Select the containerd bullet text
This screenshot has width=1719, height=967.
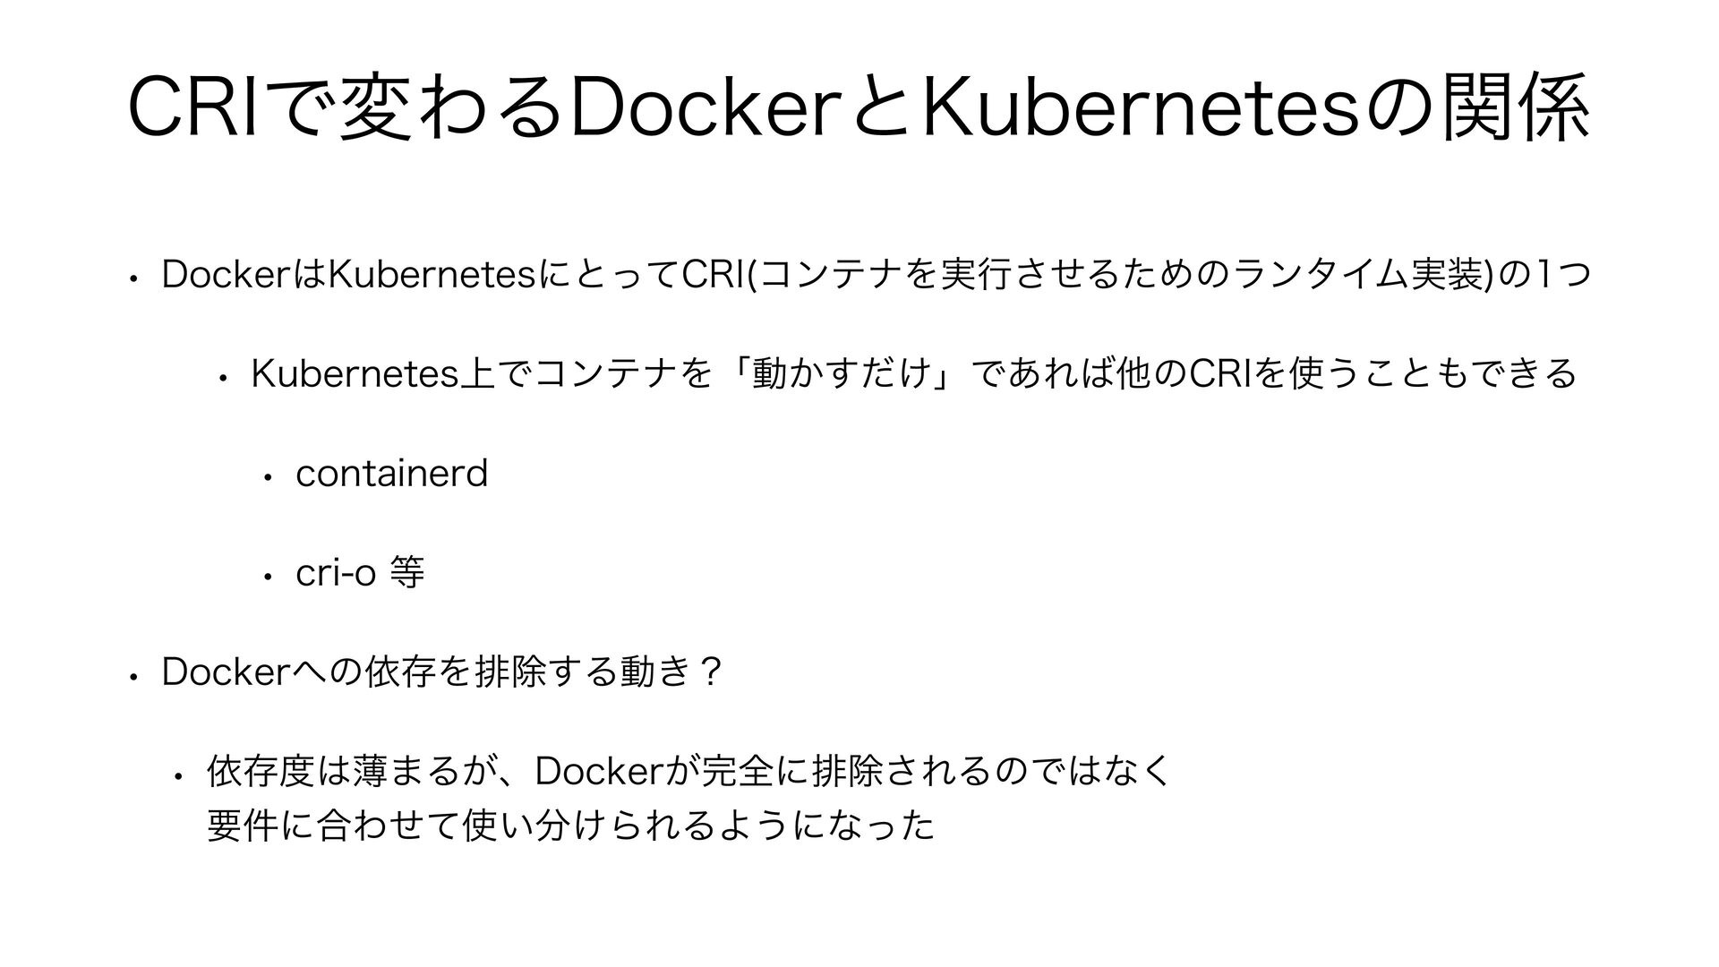pyautogui.click(x=392, y=473)
